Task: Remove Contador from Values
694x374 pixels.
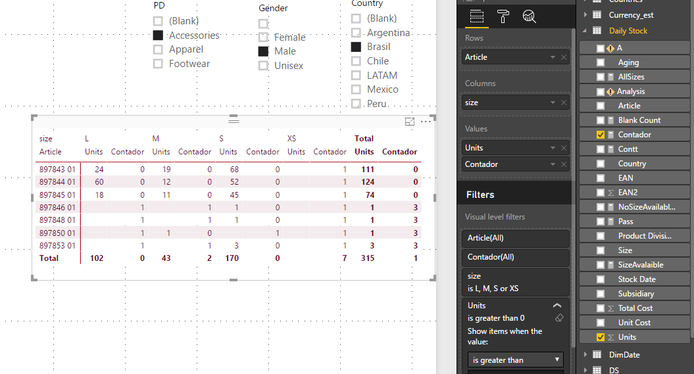Action: (564, 164)
